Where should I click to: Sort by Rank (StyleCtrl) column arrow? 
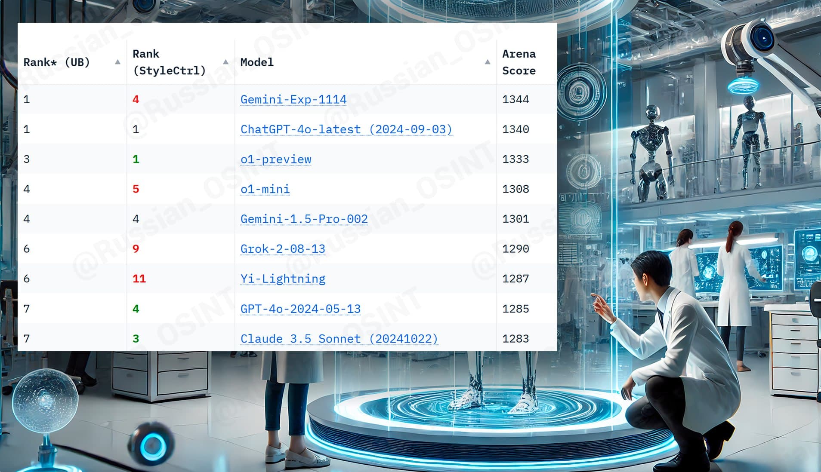[225, 62]
